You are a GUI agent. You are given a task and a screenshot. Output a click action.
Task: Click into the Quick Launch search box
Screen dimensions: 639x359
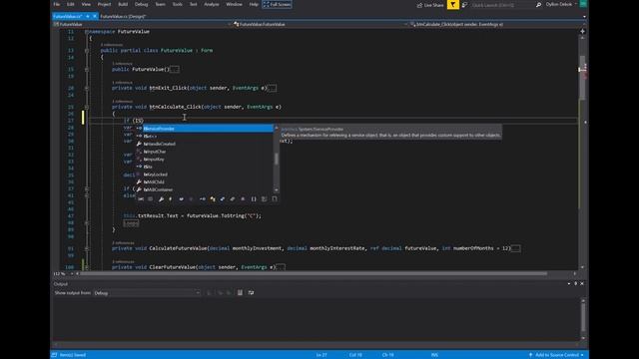(x=502, y=5)
